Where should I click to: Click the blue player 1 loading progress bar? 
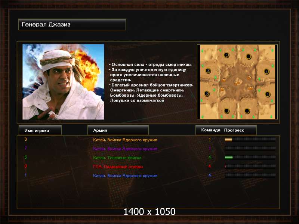[x=250, y=175]
